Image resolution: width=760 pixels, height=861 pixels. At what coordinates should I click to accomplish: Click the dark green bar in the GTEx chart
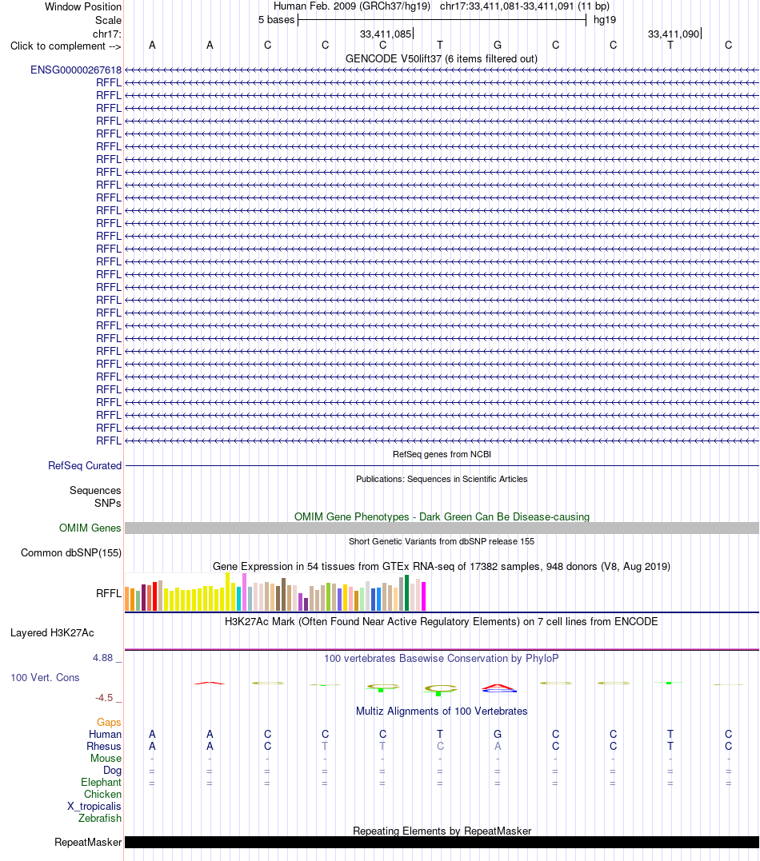click(x=406, y=592)
